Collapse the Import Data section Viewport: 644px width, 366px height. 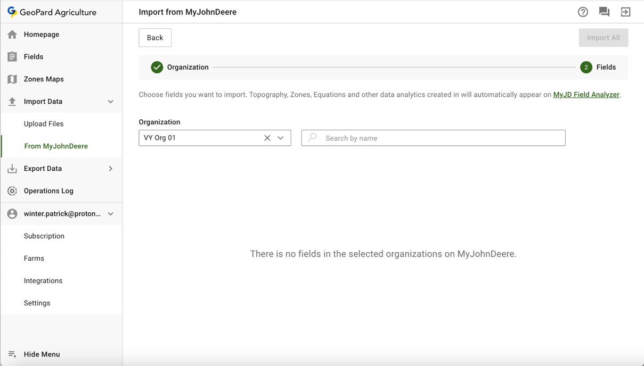point(110,102)
